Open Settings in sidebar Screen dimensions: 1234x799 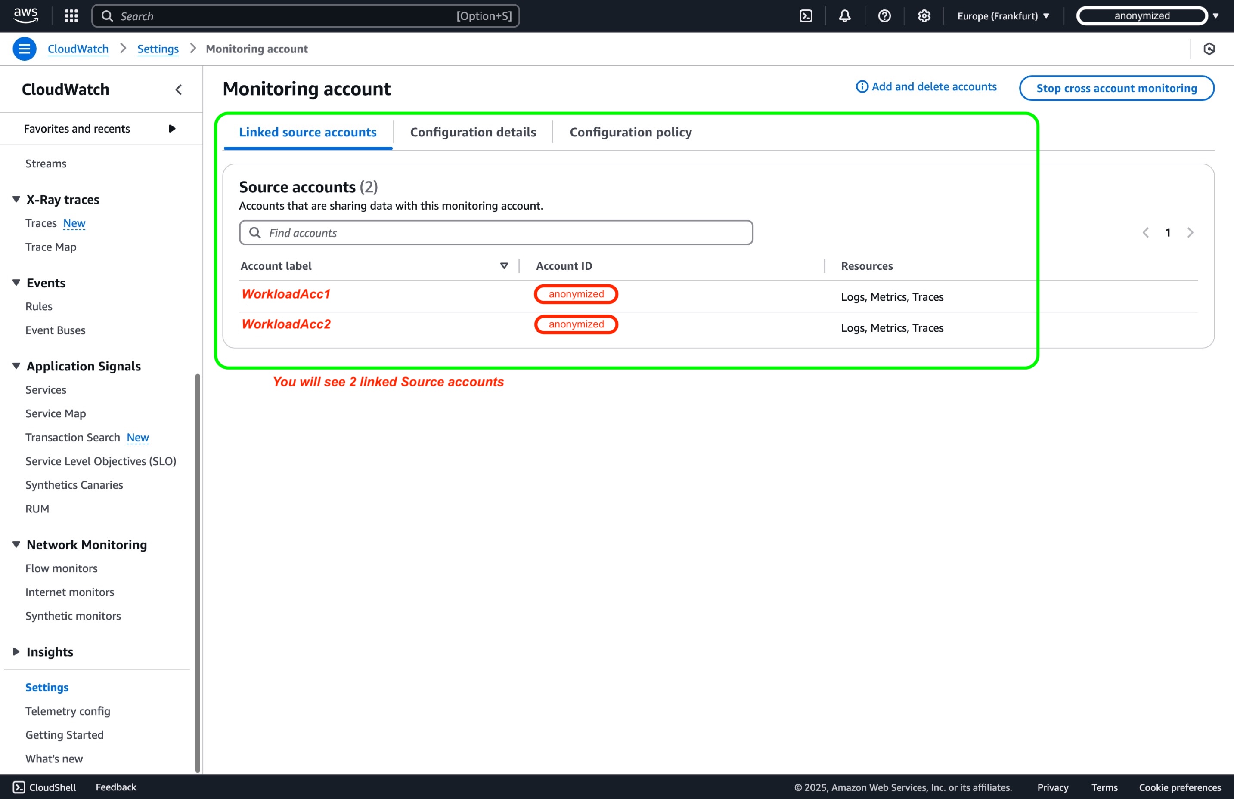tap(47, 687)
